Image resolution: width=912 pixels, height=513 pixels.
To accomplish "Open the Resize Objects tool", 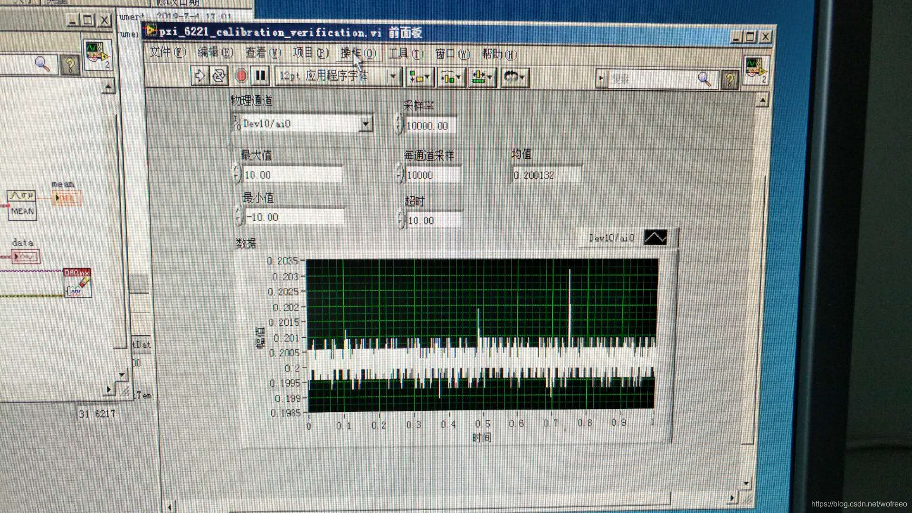I will [x=483, y=77].
